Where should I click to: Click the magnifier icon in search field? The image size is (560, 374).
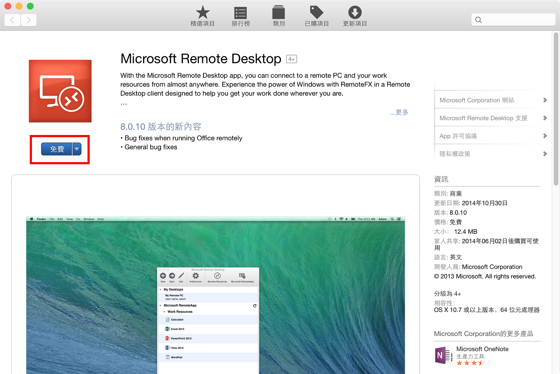[x=478, y=20]
